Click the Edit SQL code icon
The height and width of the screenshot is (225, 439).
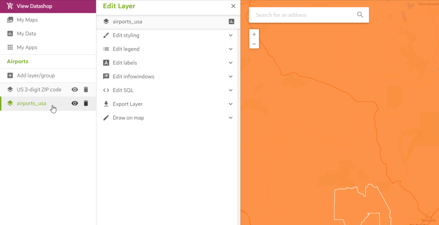[x=106, y=90]
